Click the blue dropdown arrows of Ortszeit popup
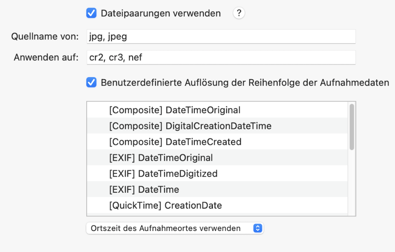This screenshot has height=252, width=395. click(x=258, y=228)
